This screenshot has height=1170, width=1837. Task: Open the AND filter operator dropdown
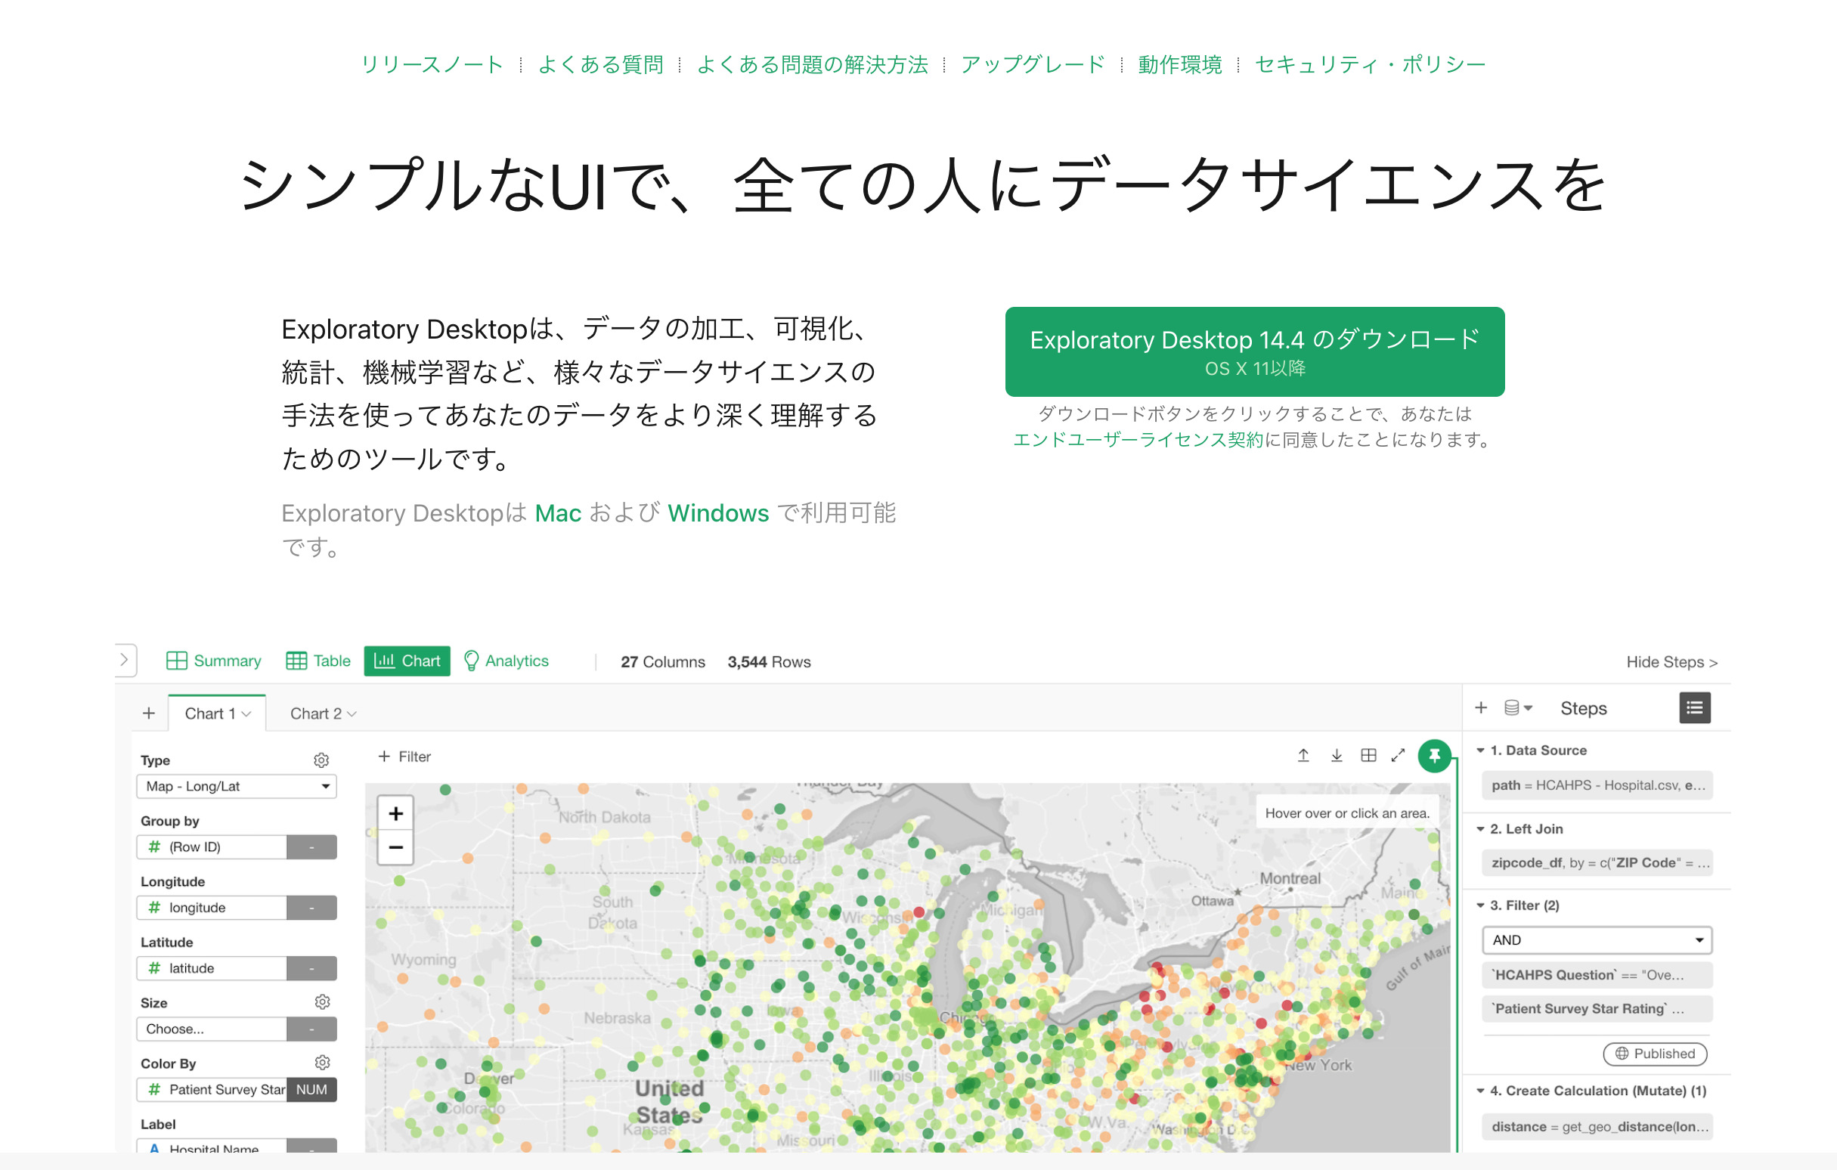(x=1596, y=940)
